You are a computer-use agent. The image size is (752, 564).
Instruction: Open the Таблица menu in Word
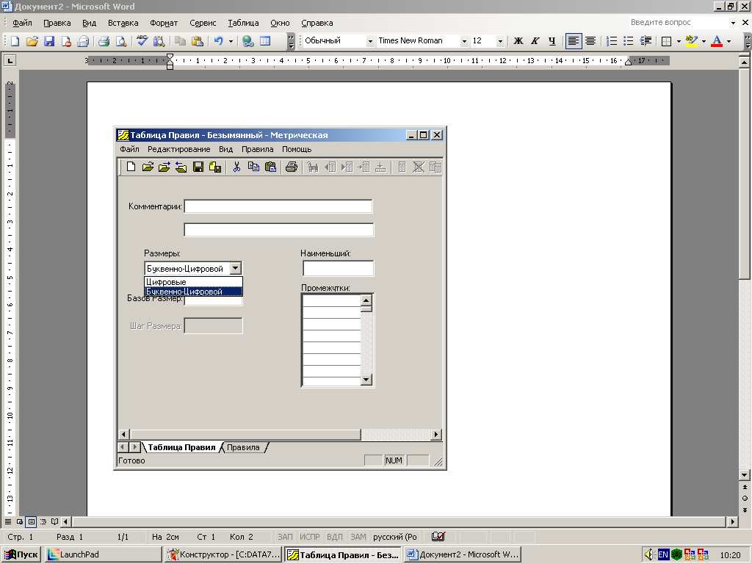[x=243, y=23]
